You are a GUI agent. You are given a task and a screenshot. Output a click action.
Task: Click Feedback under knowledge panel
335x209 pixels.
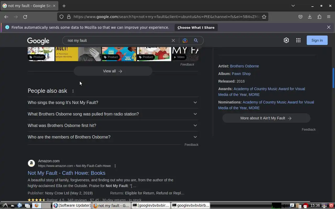click(x=309, y=130)
